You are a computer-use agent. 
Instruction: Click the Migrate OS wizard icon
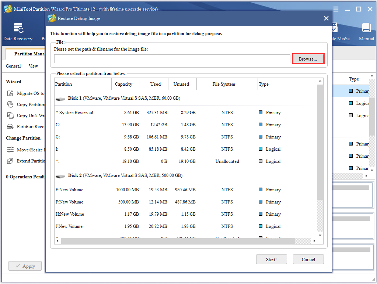coord(10,93)
